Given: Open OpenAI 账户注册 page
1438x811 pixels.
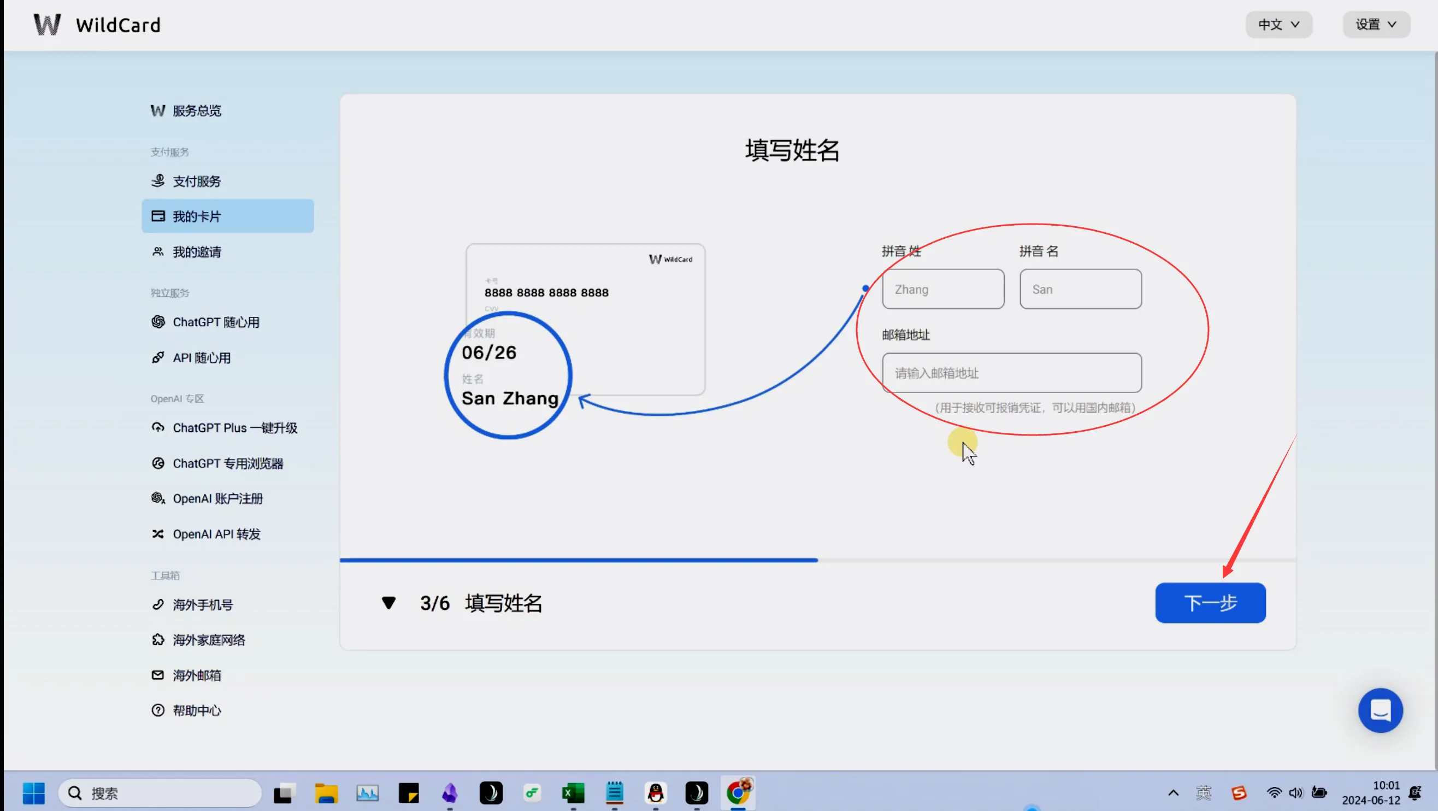Looking at the screenshot, I should pyautogui.click(x=217, y=499).
